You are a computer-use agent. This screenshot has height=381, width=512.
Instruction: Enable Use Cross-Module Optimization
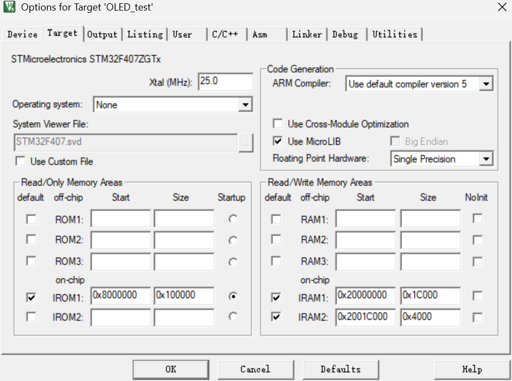click(278, 124)
